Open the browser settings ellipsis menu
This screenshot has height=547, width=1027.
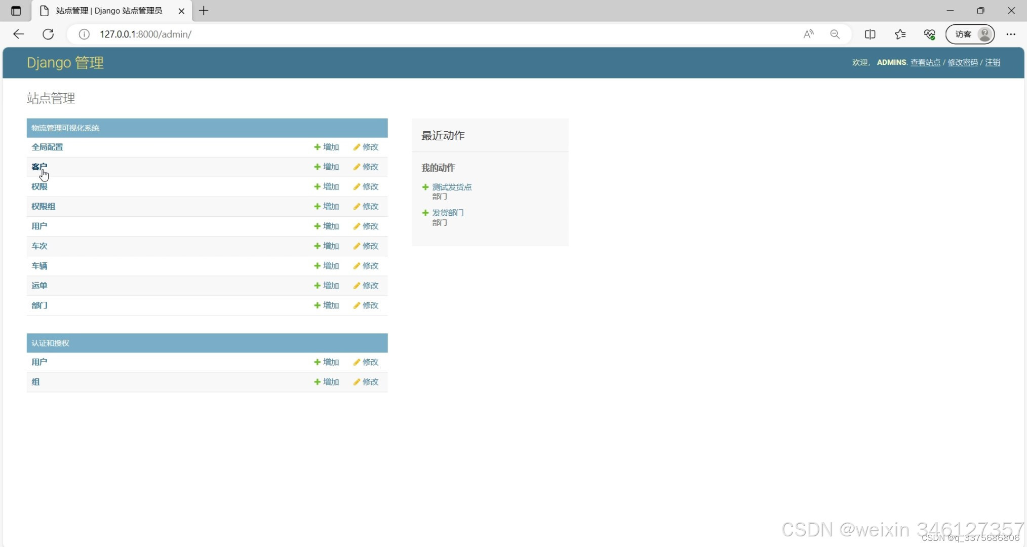pyautogui.click(x=1011, y=34)
